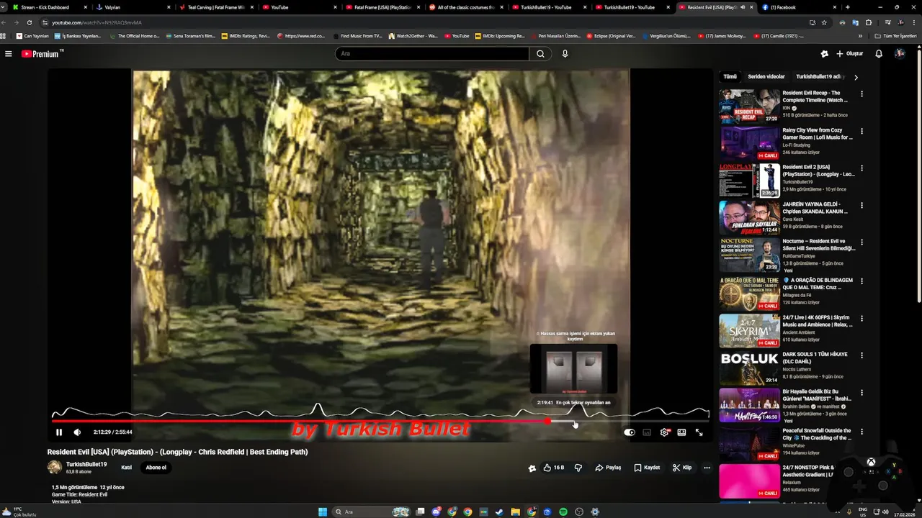This screenshot has height=518, width=922.
Task: Click the magnifier search button
Action: point(540,54)
